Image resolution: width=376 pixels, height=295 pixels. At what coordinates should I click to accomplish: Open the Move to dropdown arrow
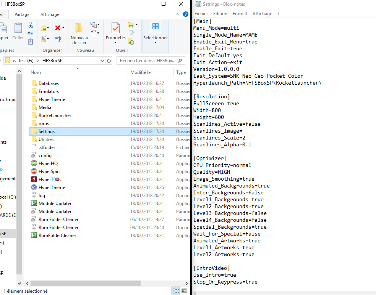point(48,28)
